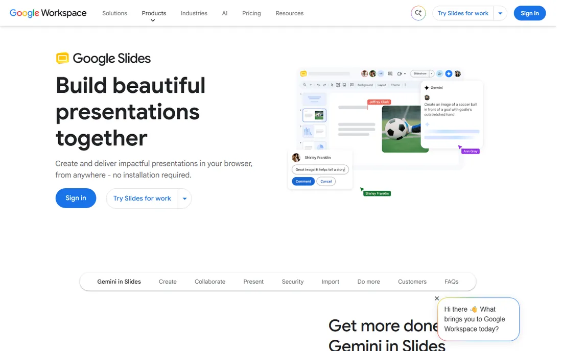
Task: Go to the AI page
Action: 225,13
